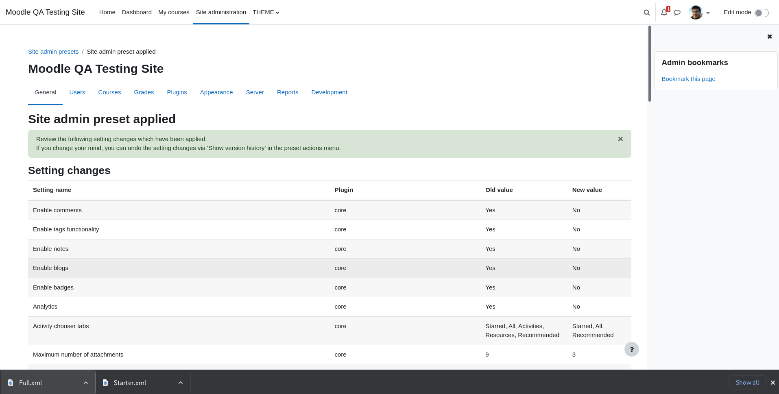This screenshot has width=779, height=394.
Task: Toggle Edit mode switch
Action: 762,13
